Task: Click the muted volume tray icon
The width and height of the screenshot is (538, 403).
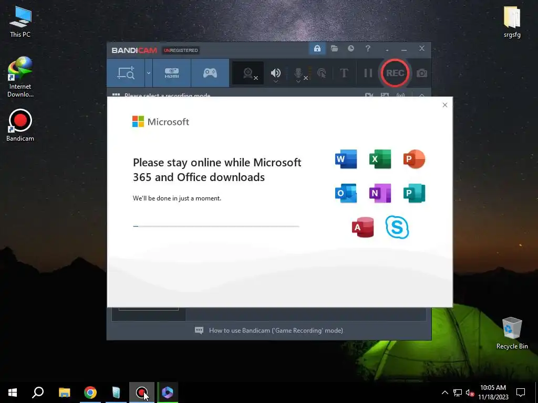Action: [x=470, y=393]
